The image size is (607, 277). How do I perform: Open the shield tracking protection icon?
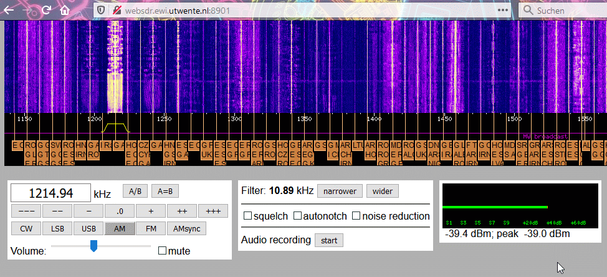pyautogui.click(x=101, y=10)
